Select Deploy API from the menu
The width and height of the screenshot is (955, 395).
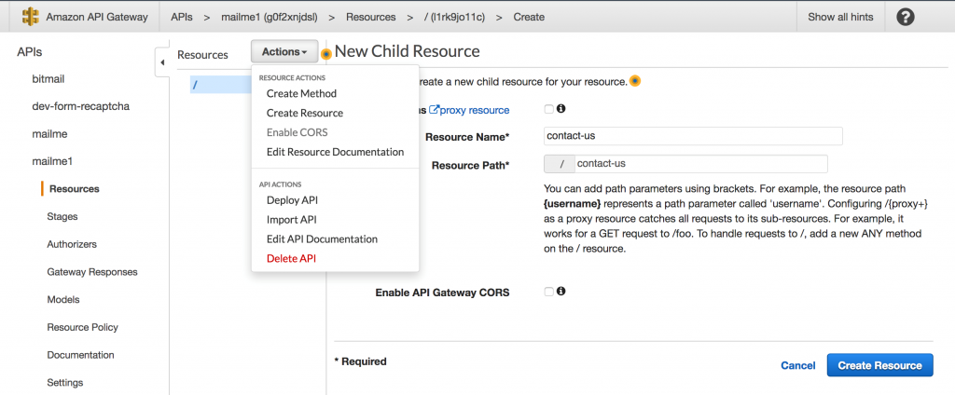[292, 200]
